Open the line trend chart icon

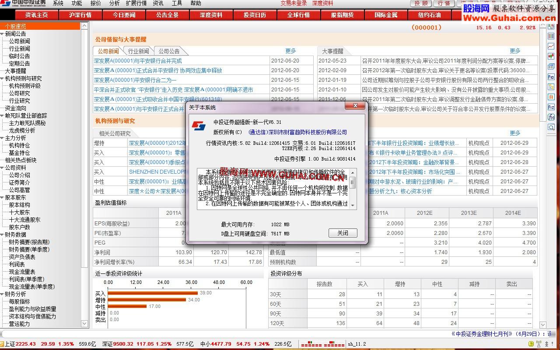(x=551, y=46)
